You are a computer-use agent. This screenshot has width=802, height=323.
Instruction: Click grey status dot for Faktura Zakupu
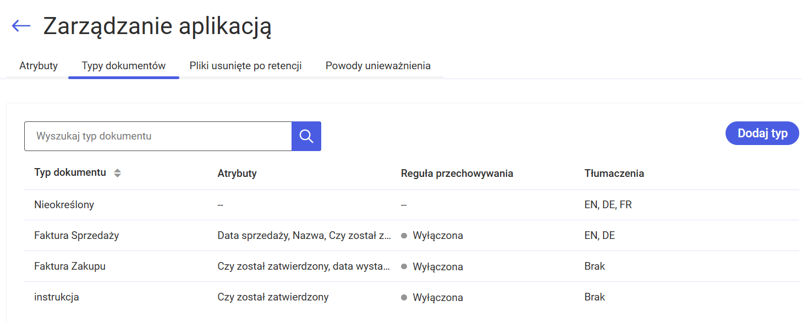pos(404,266)
